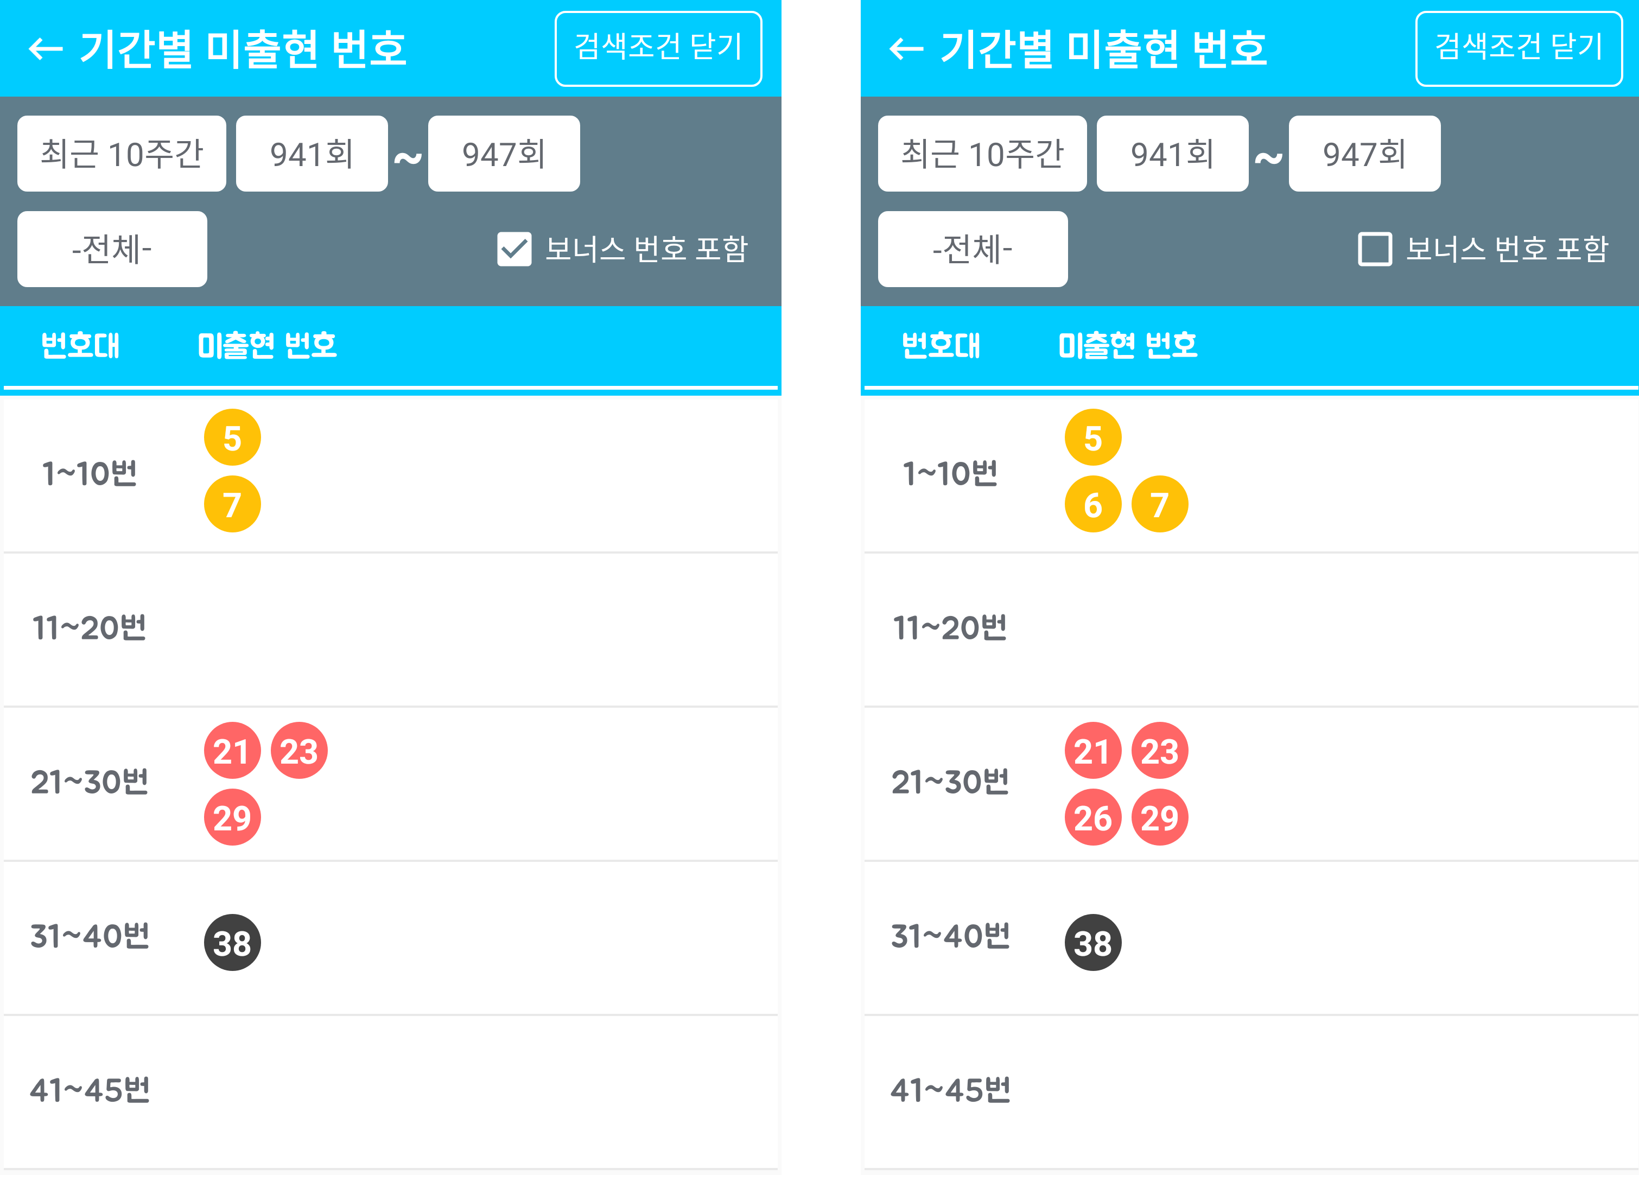1639x1181 pixels.
Task: Tap yellow ball 5 in left screen
Action: click(x=232, y=438)
